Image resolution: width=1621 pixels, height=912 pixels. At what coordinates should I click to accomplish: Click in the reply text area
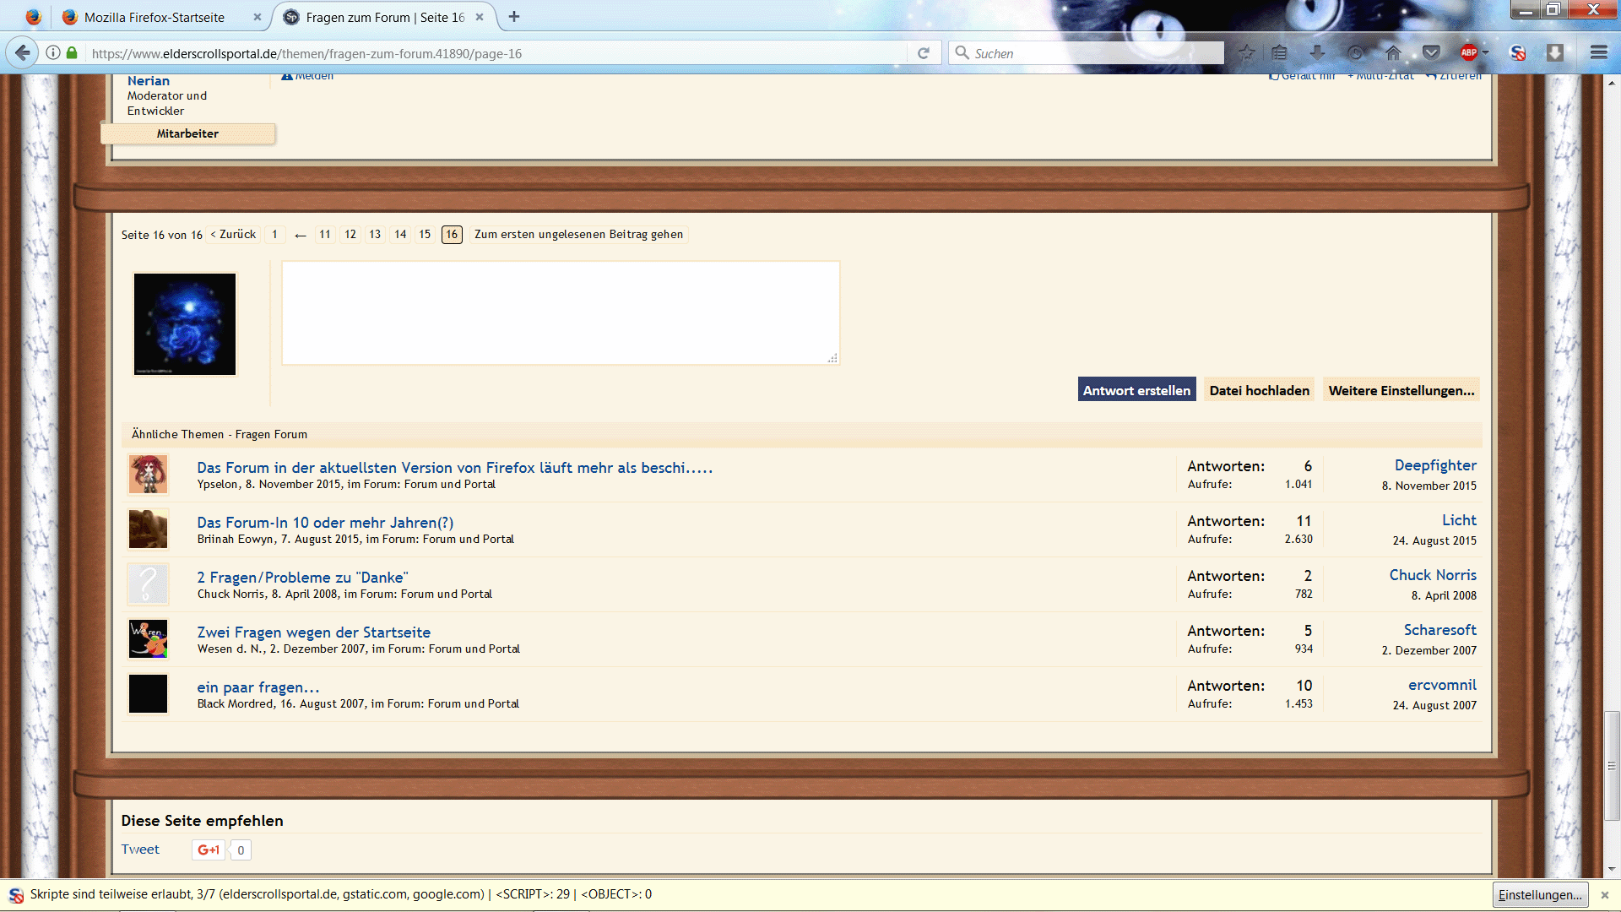click(x=560, y=312)
